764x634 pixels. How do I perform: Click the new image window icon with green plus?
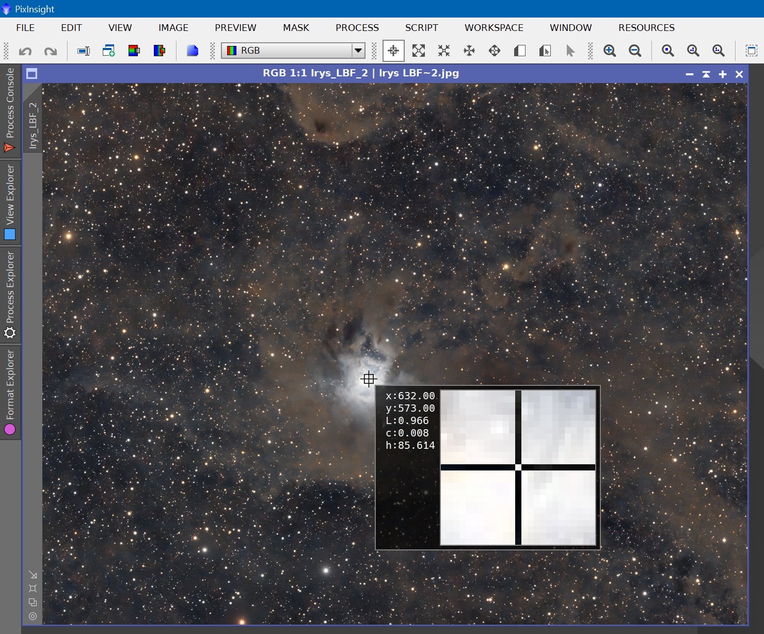point(108,51)
